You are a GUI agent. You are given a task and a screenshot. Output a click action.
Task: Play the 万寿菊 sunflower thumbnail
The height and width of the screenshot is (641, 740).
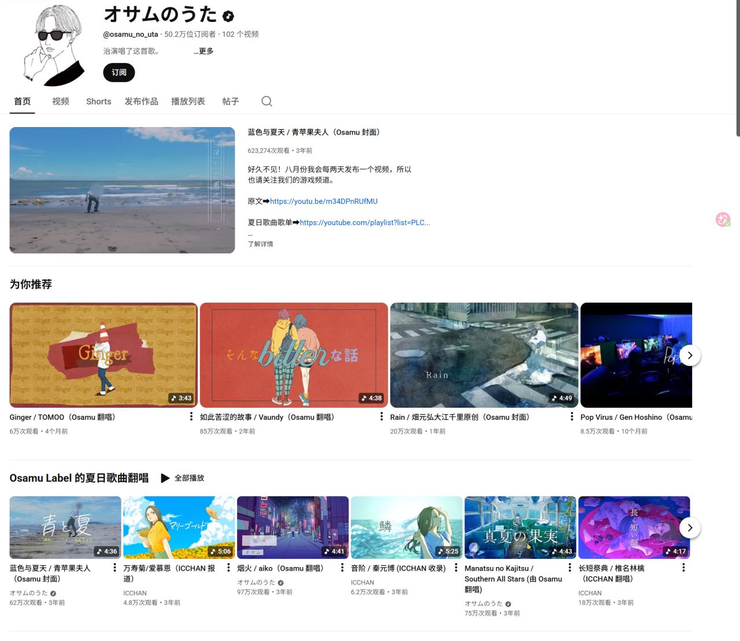coord(179,527)
